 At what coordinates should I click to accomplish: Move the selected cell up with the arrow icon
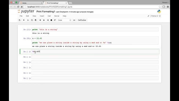[40, 20]
